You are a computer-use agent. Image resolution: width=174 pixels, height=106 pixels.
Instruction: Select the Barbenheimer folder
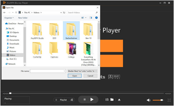(71, 31)
